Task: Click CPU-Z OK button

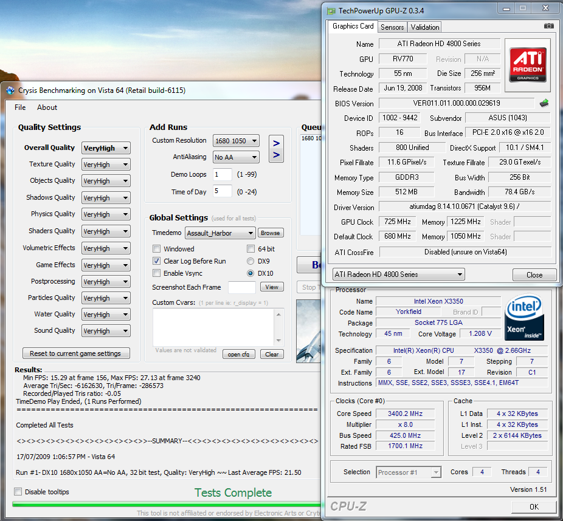Action: pyautogui.click(x=534, y=506)
